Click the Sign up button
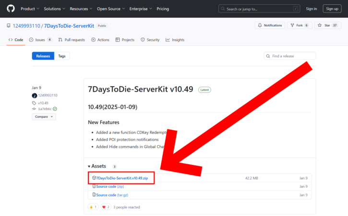The height and width of the screenshot is (216, 348). 331,9
